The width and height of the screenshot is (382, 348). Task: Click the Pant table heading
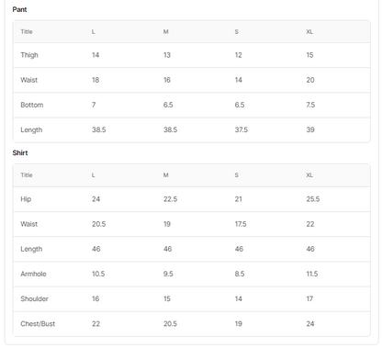19,9
